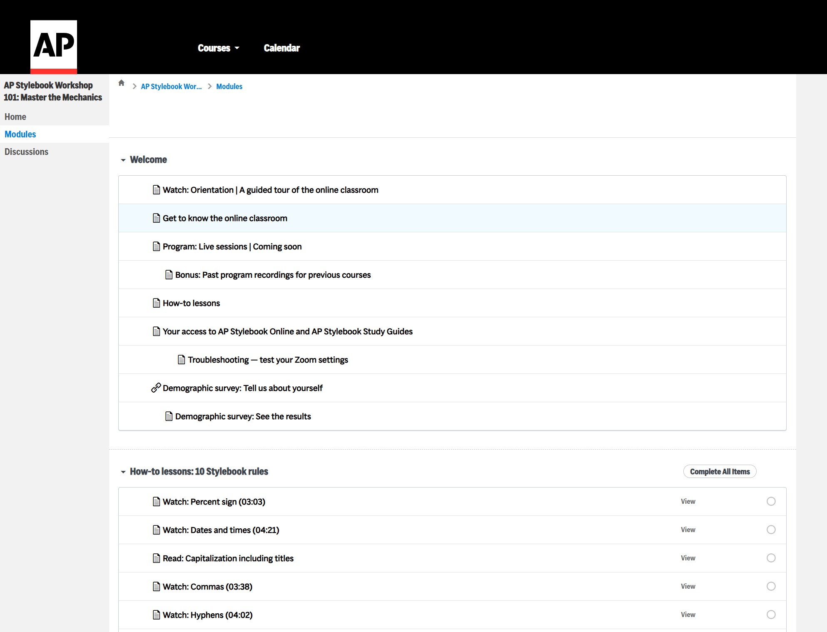Viewport: 827px width, 632px height.
Task: Click link icon beside Demographic survey: Tell us
Action: (x=156, y=388)
